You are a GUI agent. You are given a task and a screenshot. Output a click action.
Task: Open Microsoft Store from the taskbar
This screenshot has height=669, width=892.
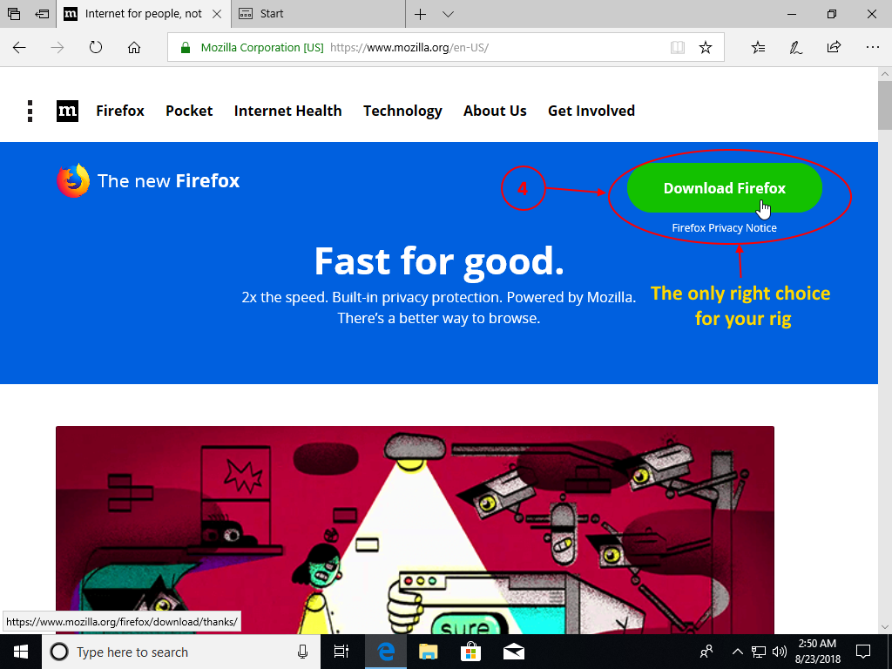coord(471,652)
